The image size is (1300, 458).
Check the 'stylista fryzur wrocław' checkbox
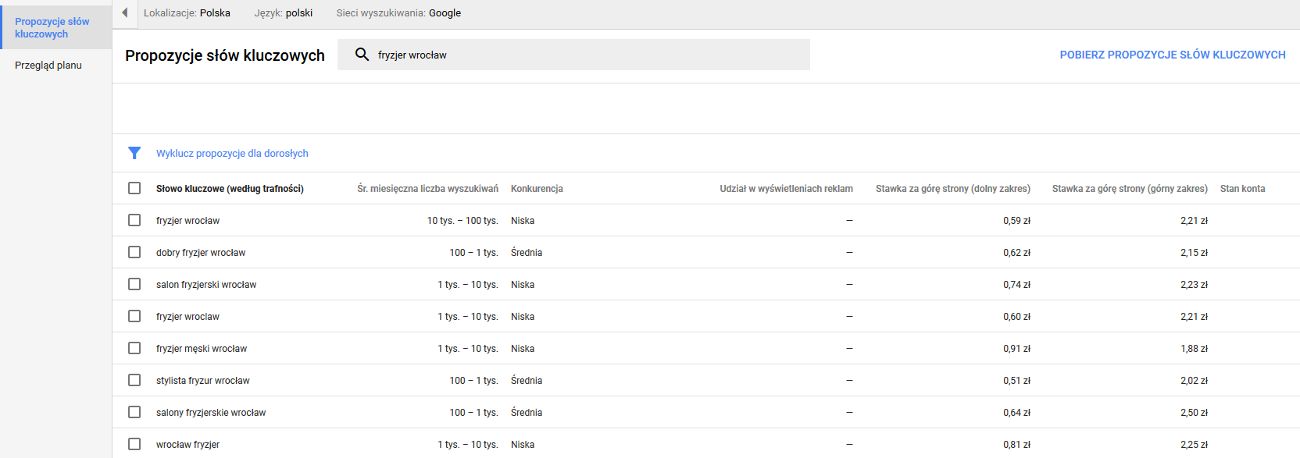(134, 380)
